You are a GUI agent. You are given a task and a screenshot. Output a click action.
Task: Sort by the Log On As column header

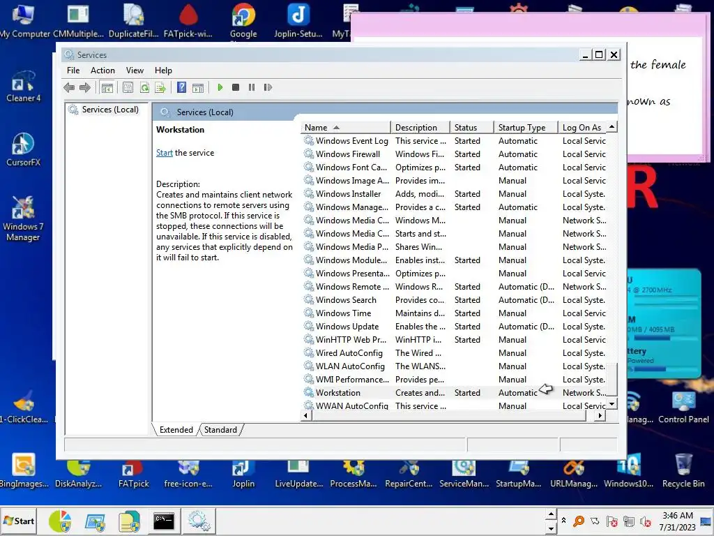[583, 128]
